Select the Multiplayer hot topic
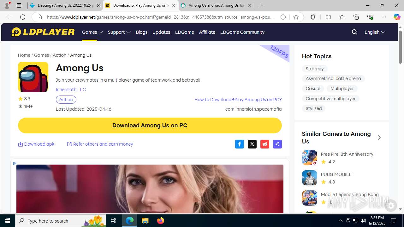 [x=342, y=89]
